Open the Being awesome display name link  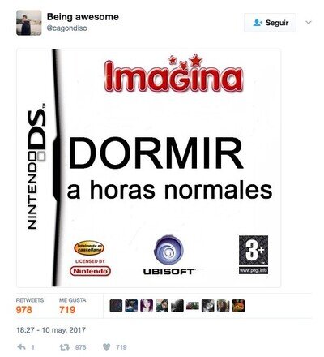(x=83, y=17)
